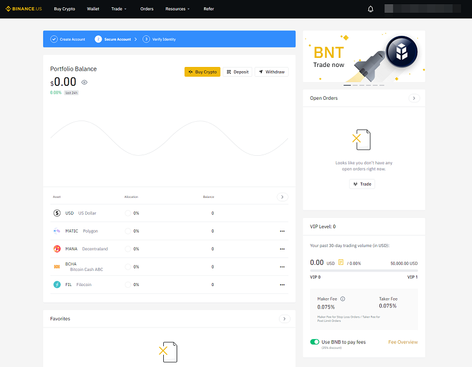This screenshot has width=472, height=367.
Task: Click the Create Account checkmark step icon
Action: [x=54, y=39]
